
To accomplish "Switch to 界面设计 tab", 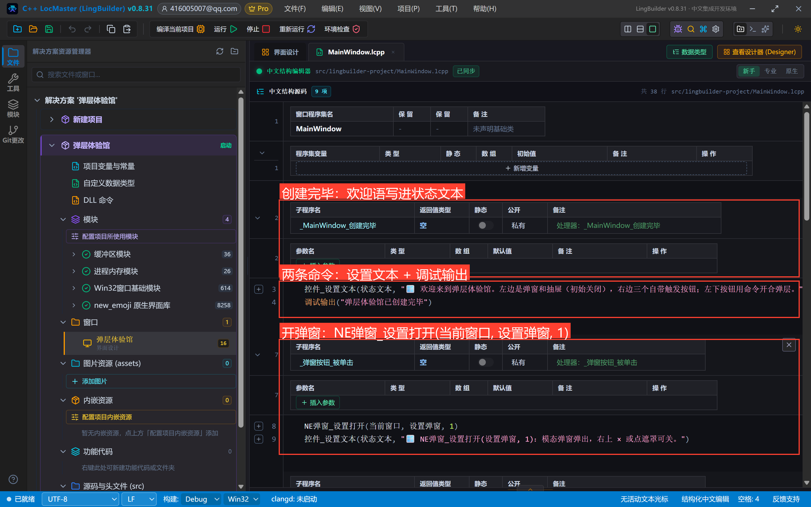I will (x=280, y=52).
